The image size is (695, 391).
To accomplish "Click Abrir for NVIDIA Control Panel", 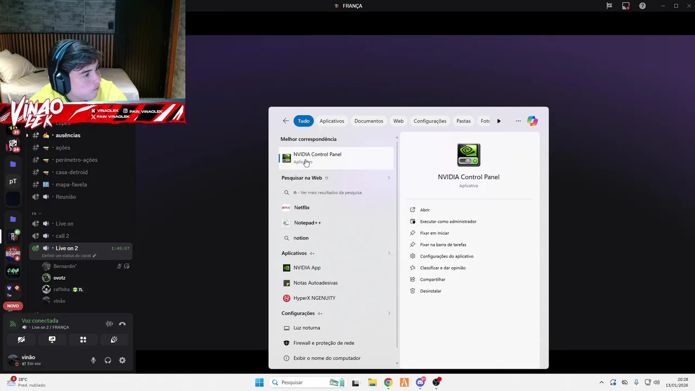I will 425,210.
